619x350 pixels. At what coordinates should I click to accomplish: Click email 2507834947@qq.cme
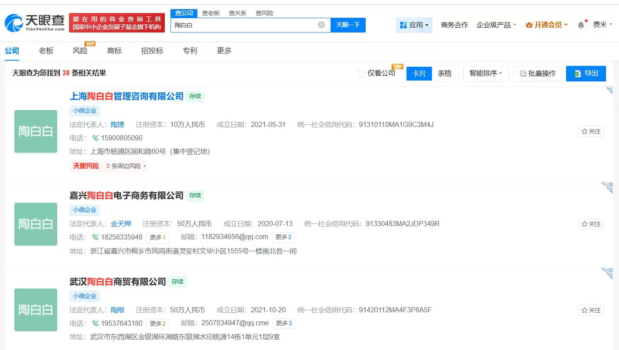click(x=235, y=323)
